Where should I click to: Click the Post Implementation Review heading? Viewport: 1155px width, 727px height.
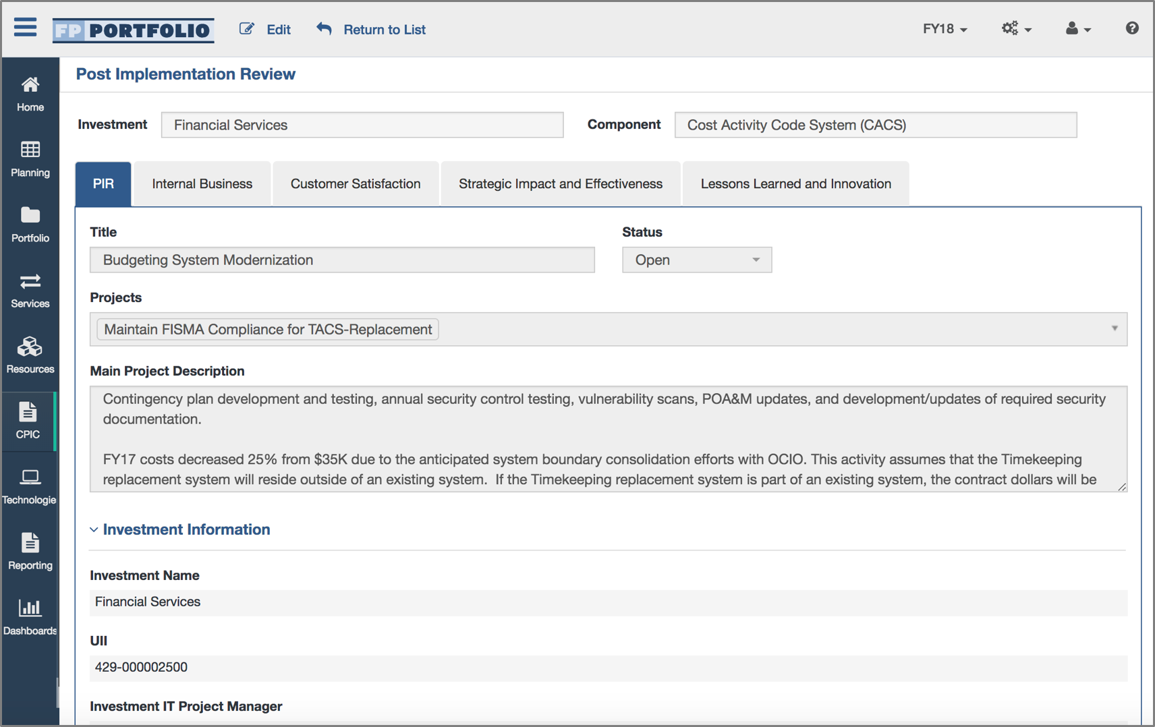[x=186, y=74]
